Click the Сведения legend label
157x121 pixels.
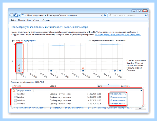coord(131,70)
